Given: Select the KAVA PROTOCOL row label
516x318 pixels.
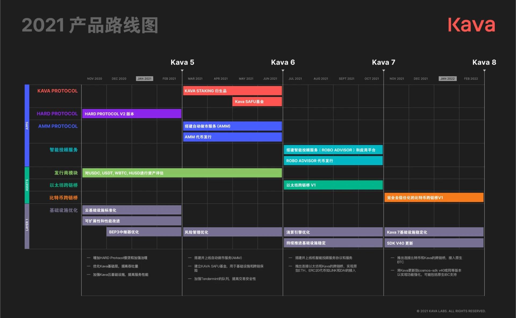Looking at the screenshot, I should coord(58,91).
